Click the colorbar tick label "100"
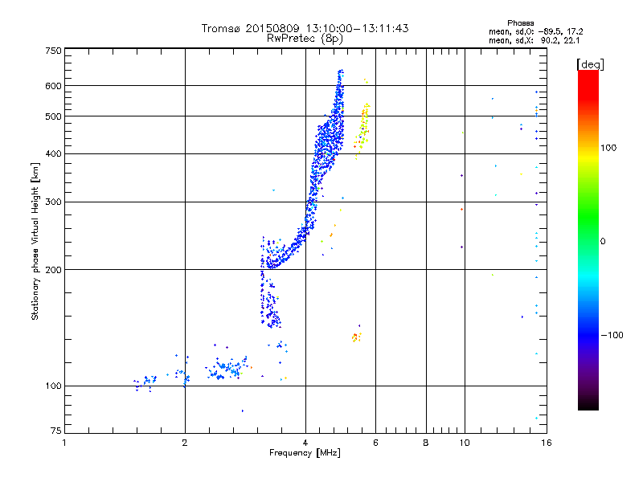The height and width of the screenshot is (482, 643). pyautogui.click(x=608, y=148)
